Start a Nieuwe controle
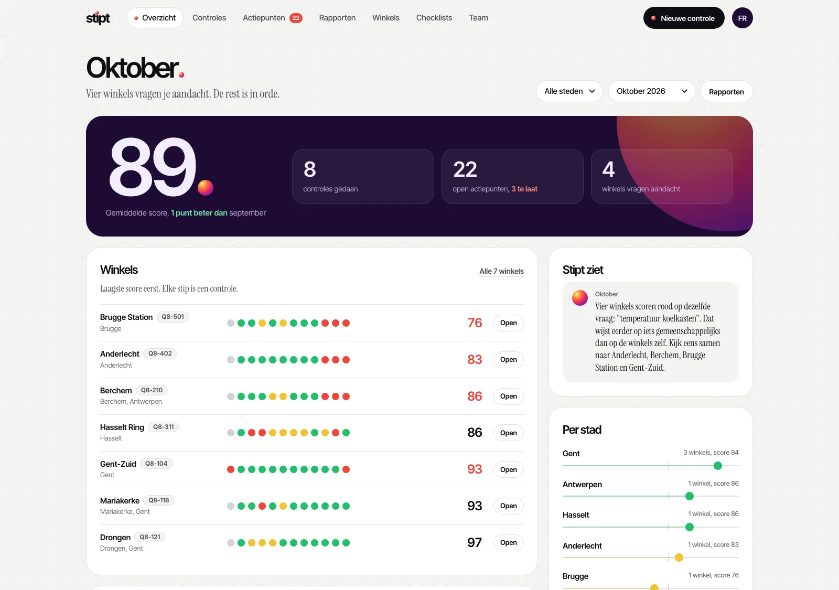The width and height of the screenshot is (839, 590). click(x=684, y=18)
